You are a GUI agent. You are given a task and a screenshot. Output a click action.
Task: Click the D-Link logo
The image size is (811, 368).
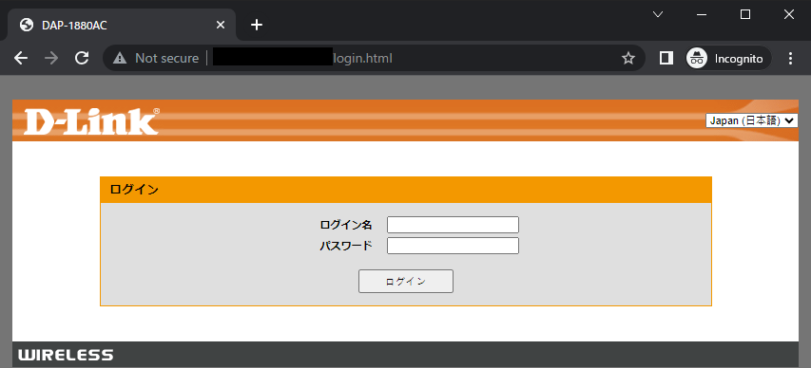point(91,121)
